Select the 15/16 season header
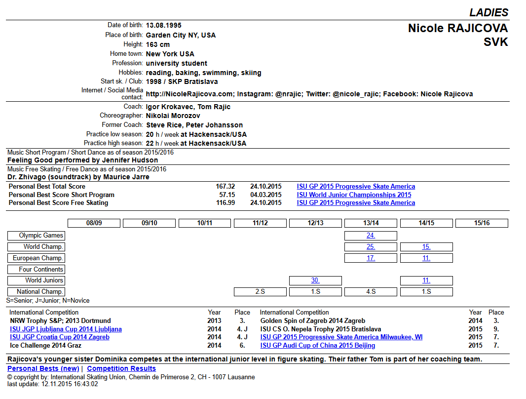Viewport: 526px width, 399px height. click(x=482, y=223)
